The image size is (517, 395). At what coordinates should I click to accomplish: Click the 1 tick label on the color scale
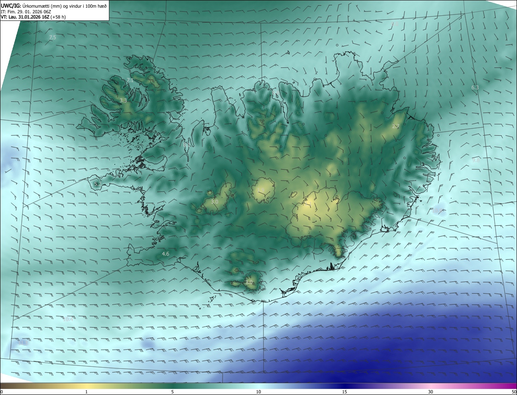(x=86, y=392)
